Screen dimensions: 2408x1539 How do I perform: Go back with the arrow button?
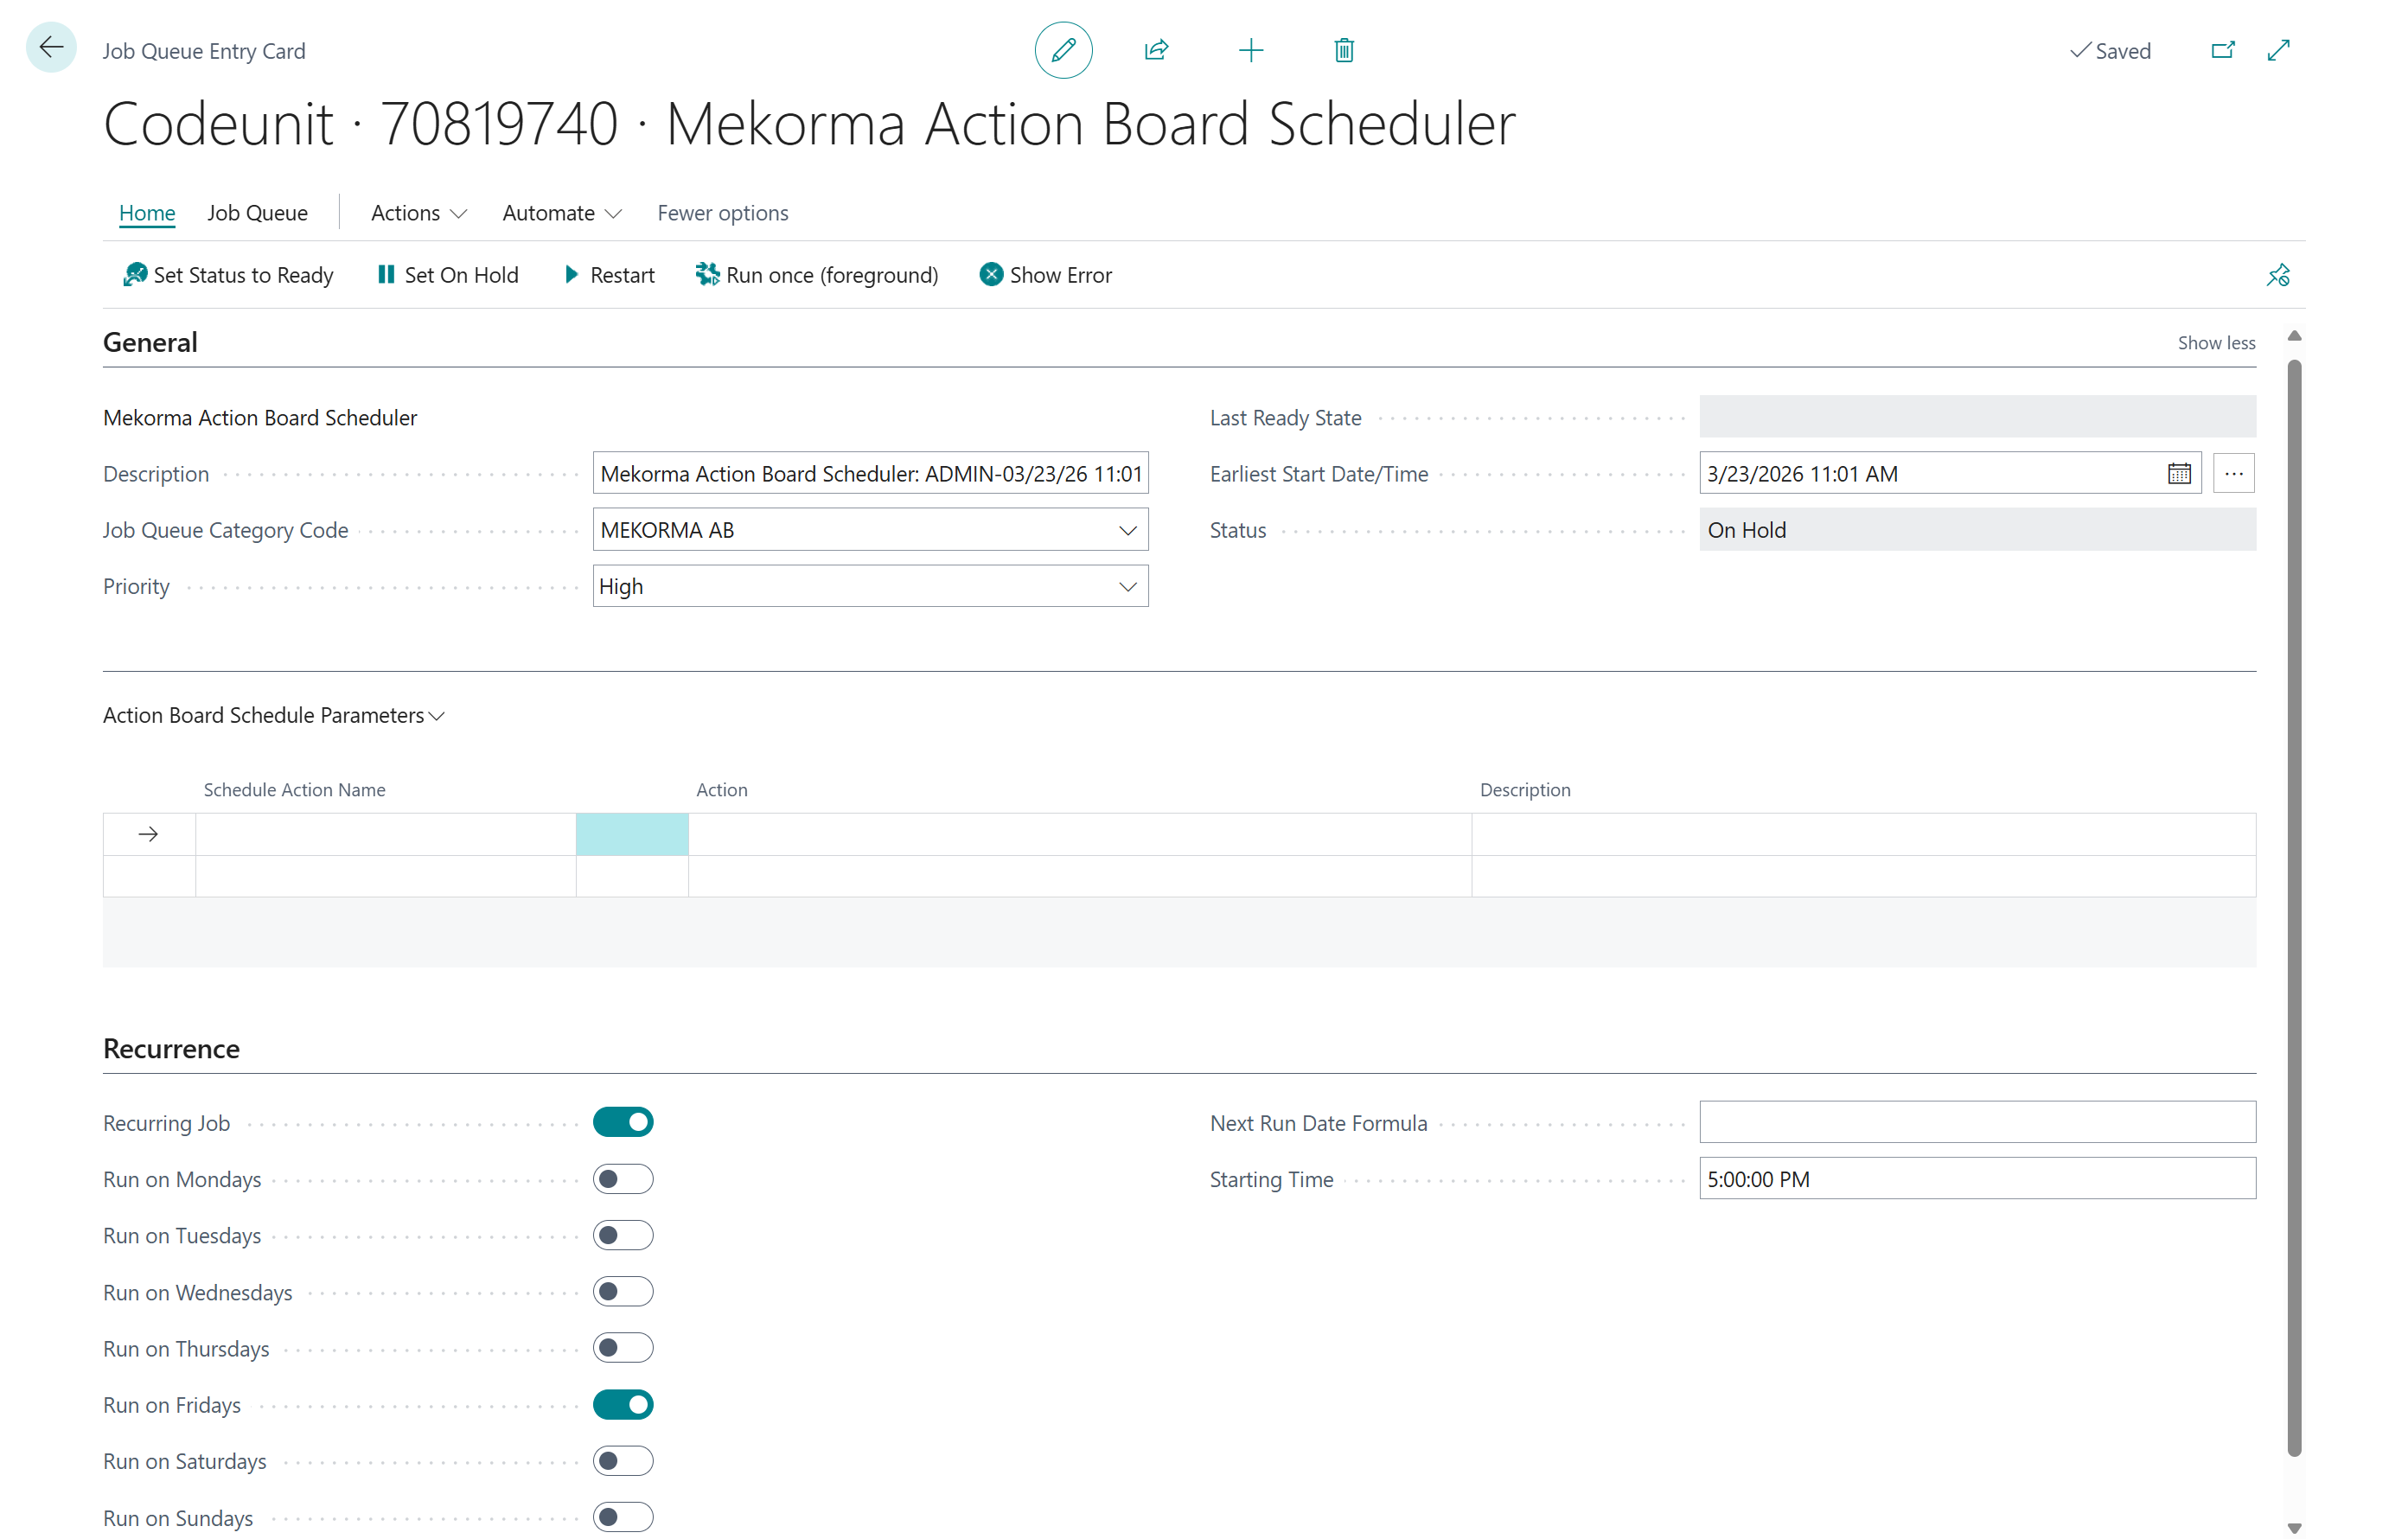click(51, 47)
